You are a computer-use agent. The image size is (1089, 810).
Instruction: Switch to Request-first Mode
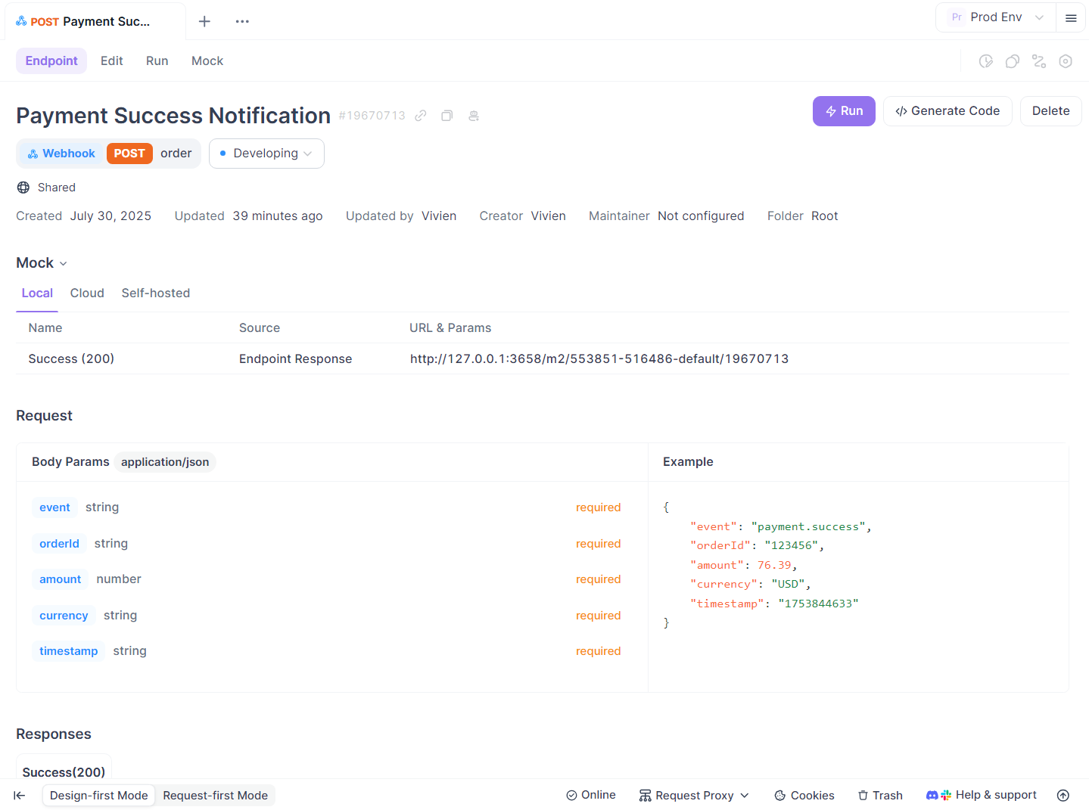[x=215, y=796]
